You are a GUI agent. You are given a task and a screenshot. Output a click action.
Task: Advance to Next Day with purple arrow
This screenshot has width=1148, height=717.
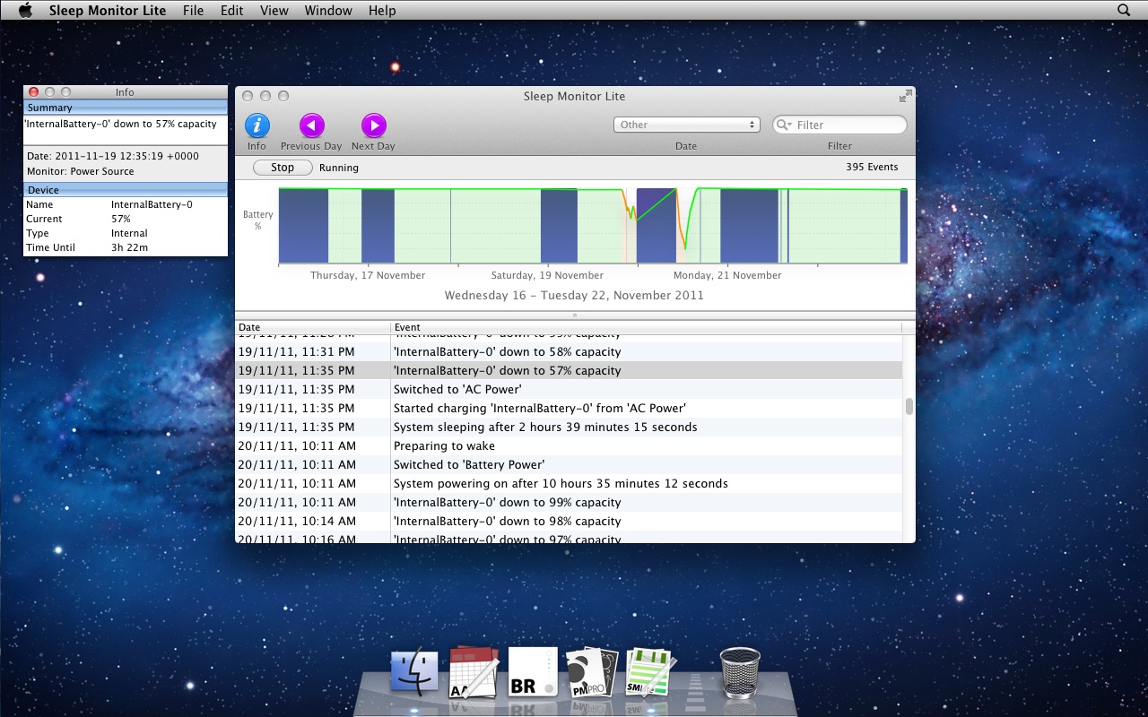(373, 125)
